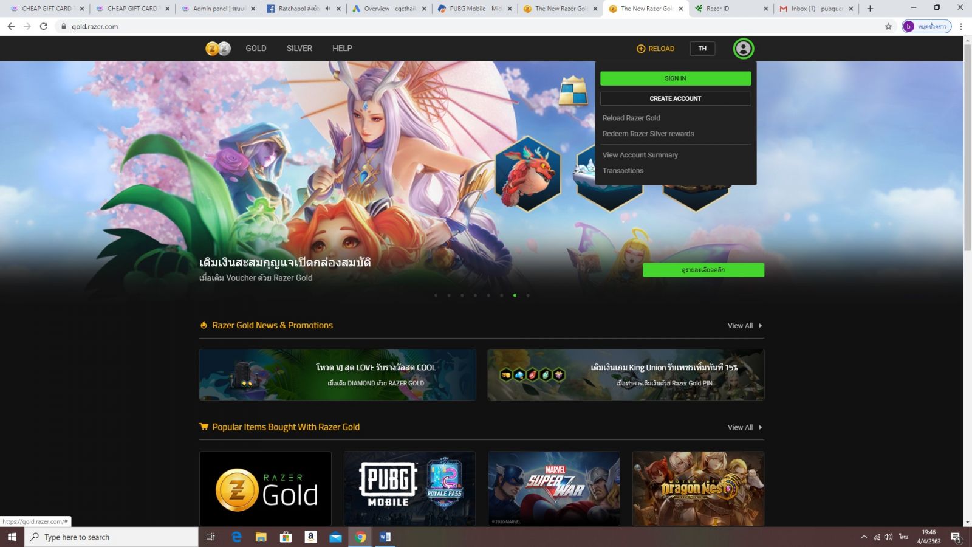Click the Windows search box
This screenshot has width=972, height=547.
coord(111,537)
